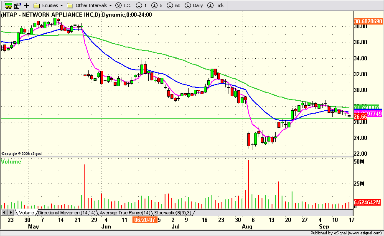The height and width of the screenshot is (236, 384).
Task: Click the Equities folder icon
Action: tap(36, 5)
